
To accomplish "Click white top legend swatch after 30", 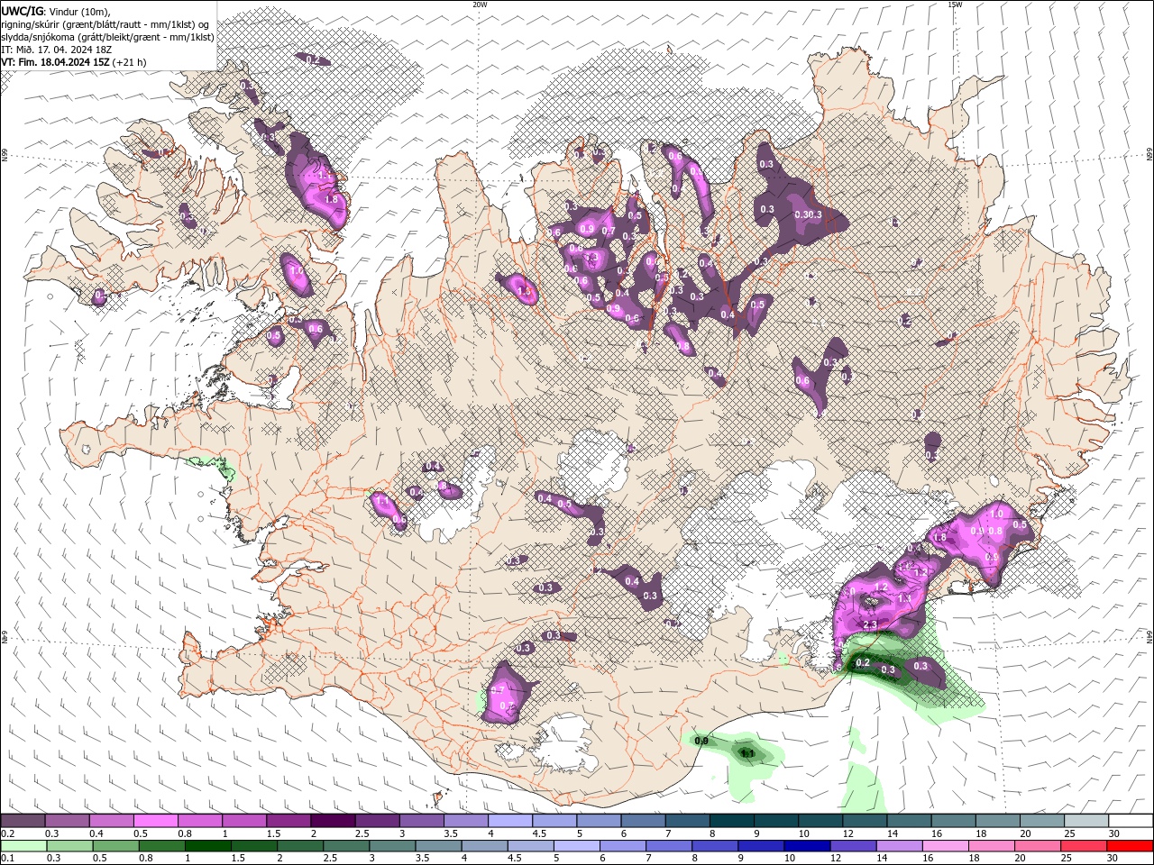I will click(x=1131, y=821).
